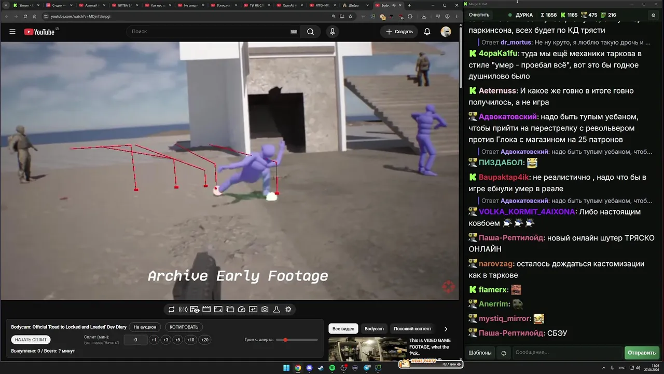Go to YouTube home via the logo
Image resolution: width=664 pixels, height=374 pixels.
pyautogui.click(x=39, y=32)
